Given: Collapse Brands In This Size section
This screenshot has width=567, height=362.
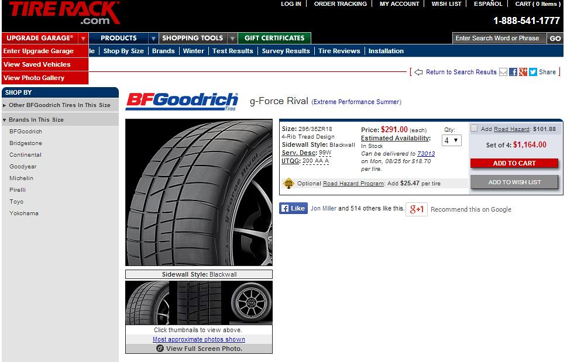Looking at the screenshot, I should [x=60, y=119].
